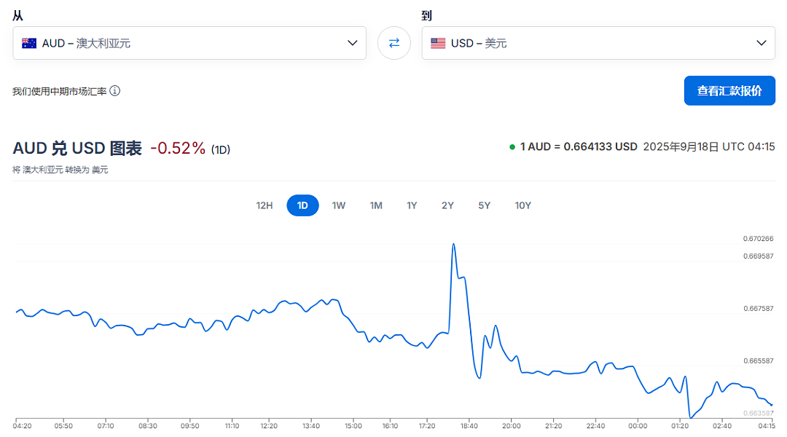The width and height of the screenshot is (787, 437).
Task: Click the 00:00 time axis label
Action: tap(638, 426)
